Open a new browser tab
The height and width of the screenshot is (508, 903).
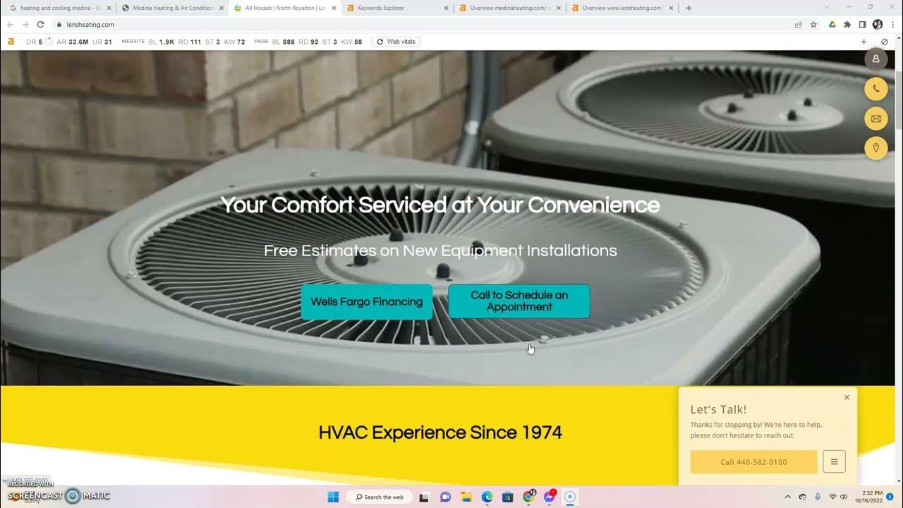(689, 8)
